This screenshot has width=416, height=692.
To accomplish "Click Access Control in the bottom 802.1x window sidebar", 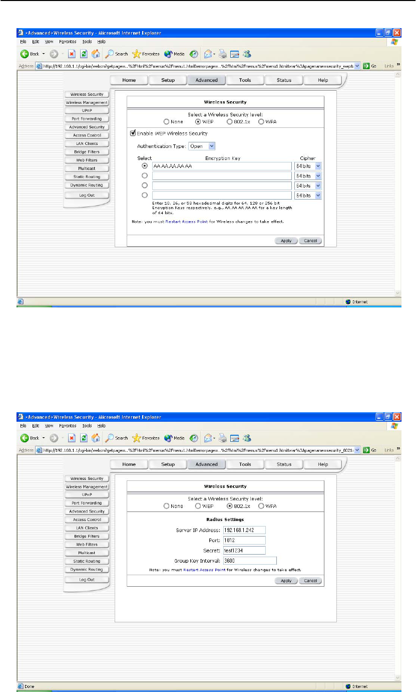I will tap(87, 520).
